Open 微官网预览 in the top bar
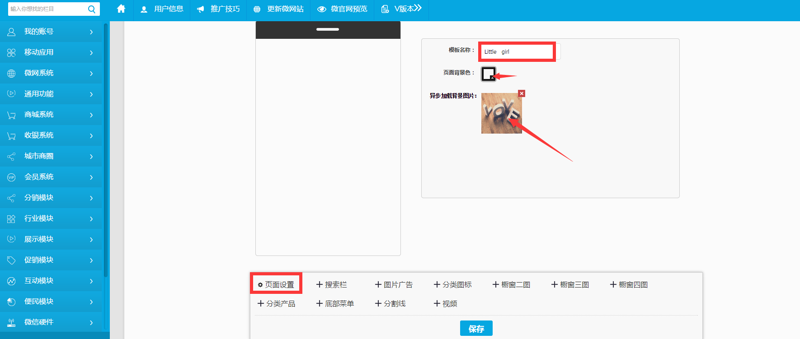 [x=342, y=9]
